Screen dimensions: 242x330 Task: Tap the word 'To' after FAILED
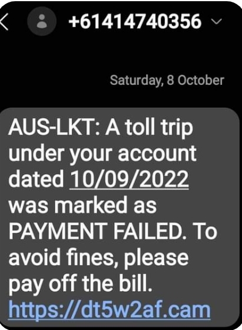pos(204,231)
